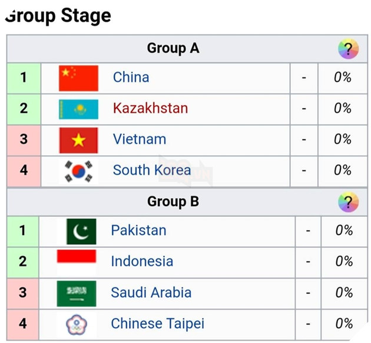The height and width of the screenshot is (343, 371).
Task: Select the Group A header row
Action: click(187, 49)
